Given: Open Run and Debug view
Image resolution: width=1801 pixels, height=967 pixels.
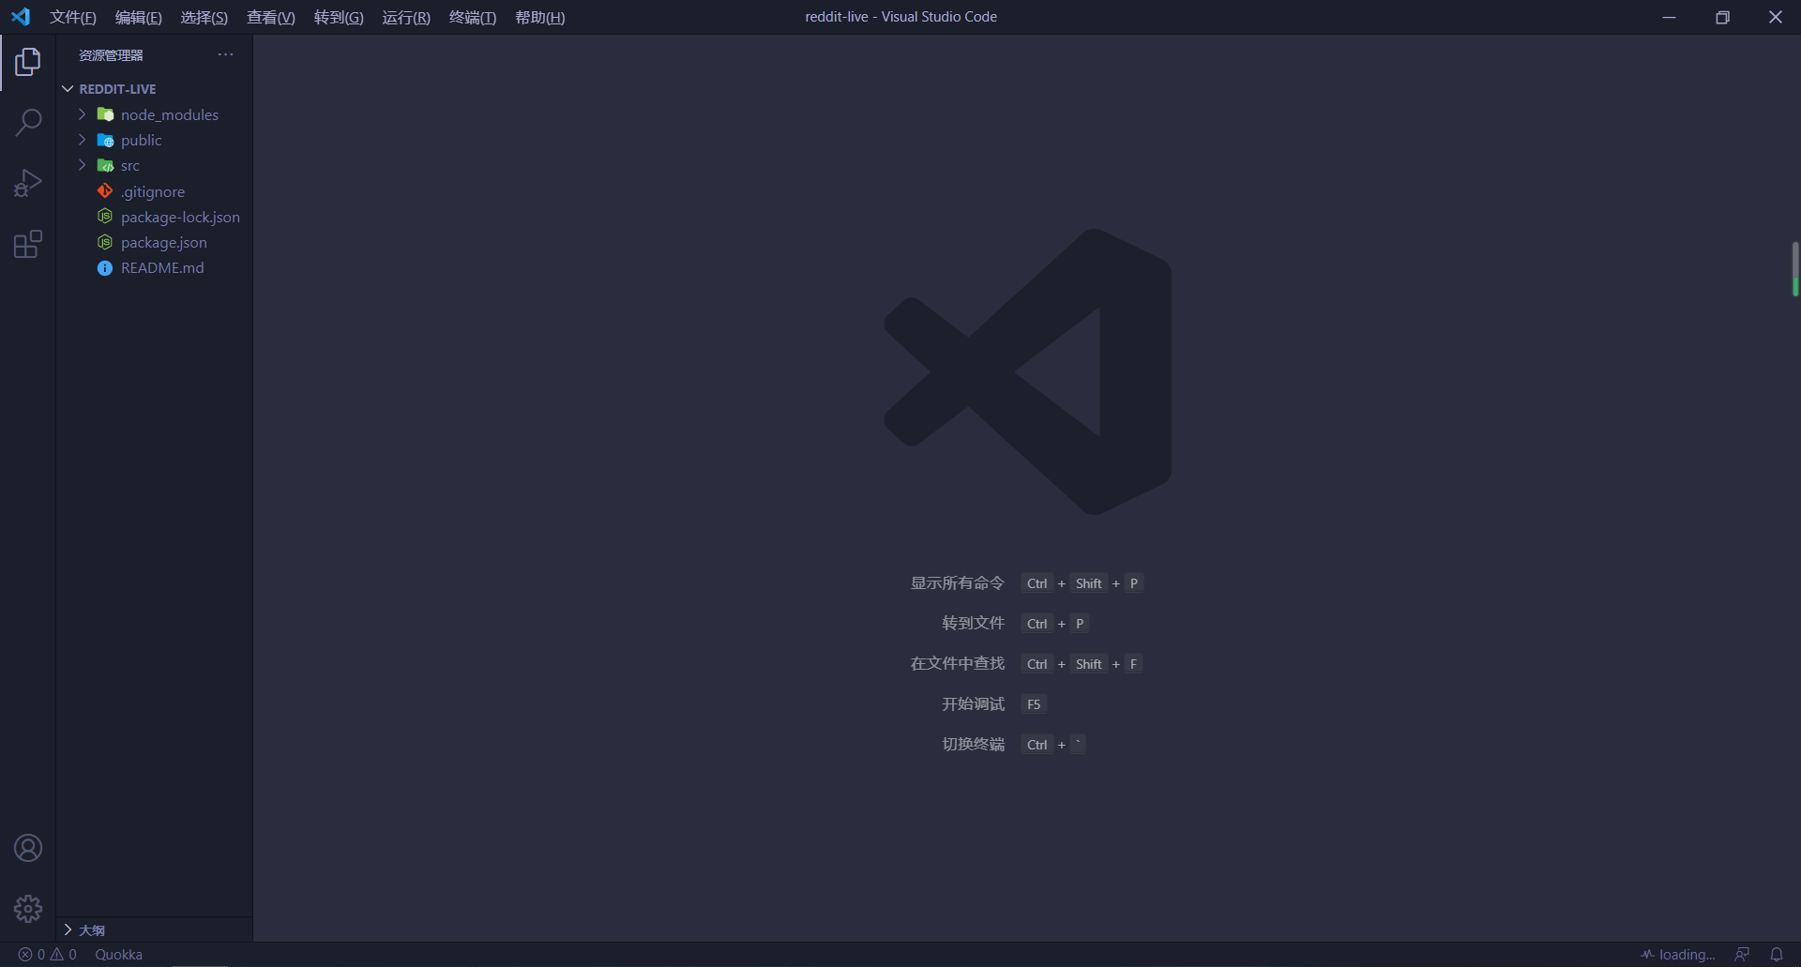Looking at the screenshot, I should click(28, 183).
